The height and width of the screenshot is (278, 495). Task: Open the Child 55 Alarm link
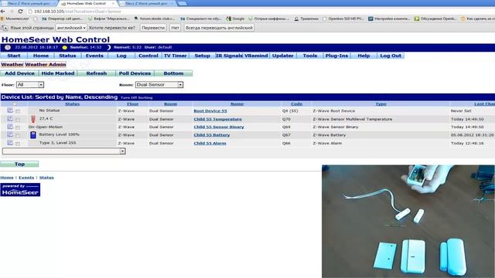pyautogui.click(x=210, y=143)
